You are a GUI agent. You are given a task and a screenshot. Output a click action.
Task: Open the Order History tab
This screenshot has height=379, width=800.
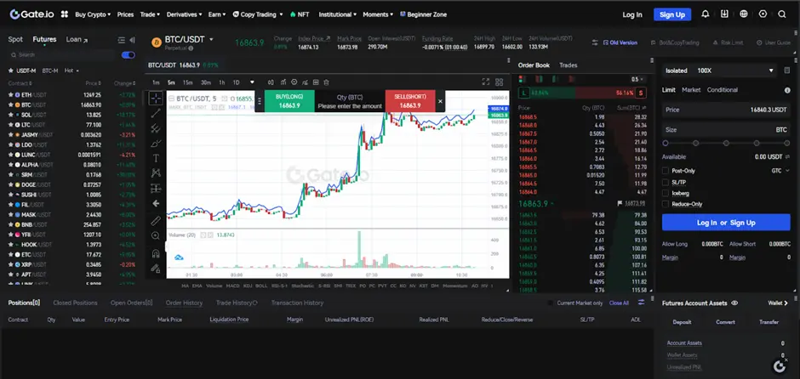(184, 303)
